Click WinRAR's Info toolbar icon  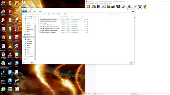pyautogui.click(x=123, y=6)
